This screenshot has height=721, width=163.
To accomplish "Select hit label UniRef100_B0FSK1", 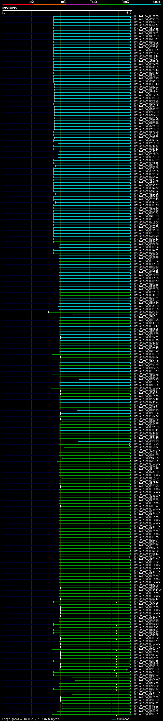I will tap(146, 39).
